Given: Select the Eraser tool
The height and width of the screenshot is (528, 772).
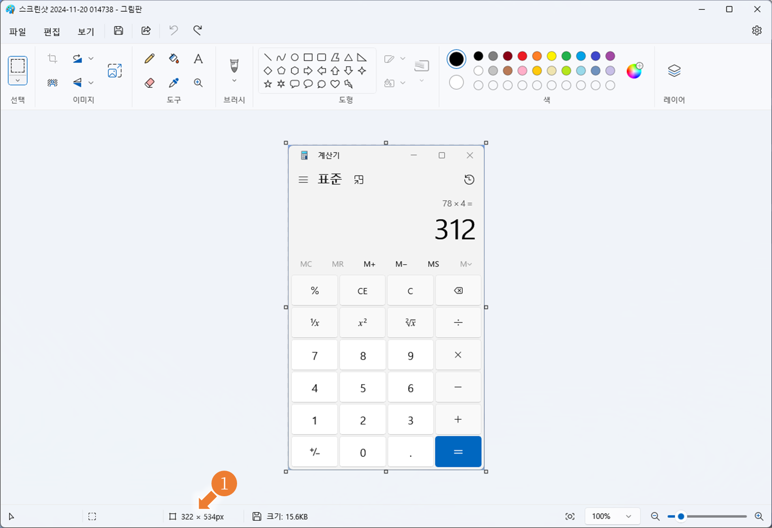Looking at the screenshot, I should click(150, 83).
